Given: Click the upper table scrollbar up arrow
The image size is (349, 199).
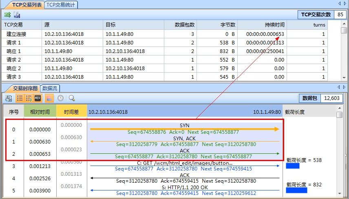Looking at the screenshot, I should [x=345, y=24].
